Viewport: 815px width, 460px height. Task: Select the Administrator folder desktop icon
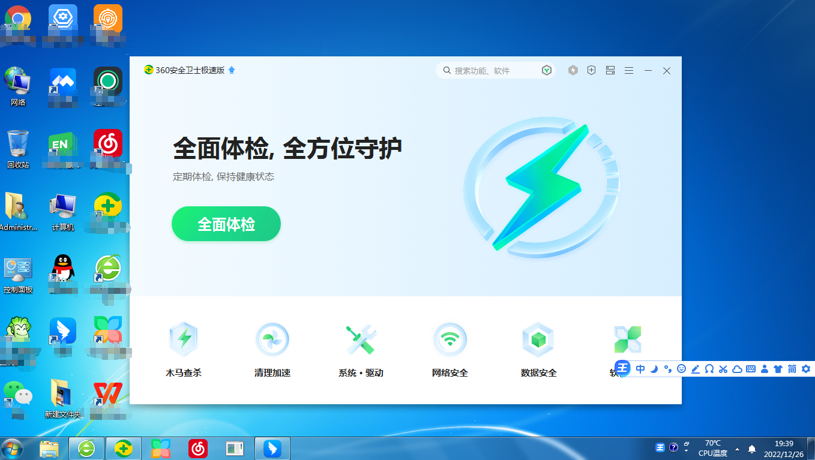point(18,211)
